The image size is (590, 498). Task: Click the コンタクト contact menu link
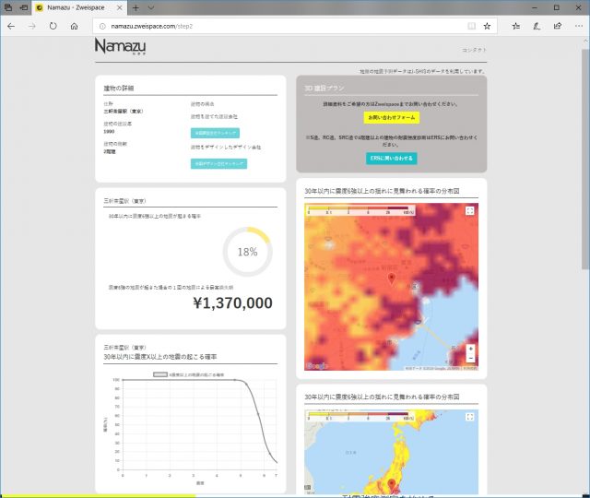[473, 49]
